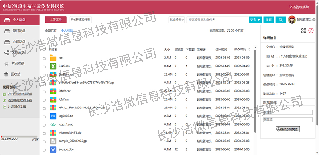The height and width of the screenshot is (155, 319).
Task: Tick the checkbox for logo_1.png
Action: 44,125
